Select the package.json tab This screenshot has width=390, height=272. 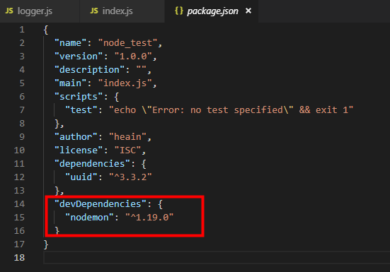click(x=212, y=11)
